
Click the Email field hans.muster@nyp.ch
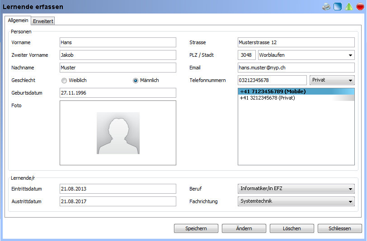(296, 68)
